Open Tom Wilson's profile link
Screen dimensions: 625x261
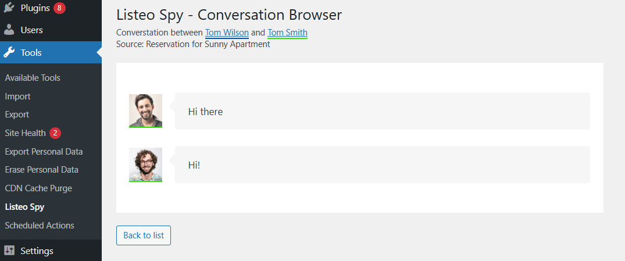coord(227,33)
